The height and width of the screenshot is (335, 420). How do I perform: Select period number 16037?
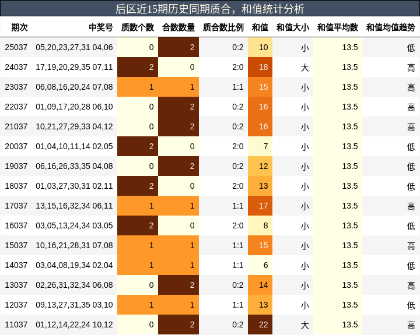[16, 225]
